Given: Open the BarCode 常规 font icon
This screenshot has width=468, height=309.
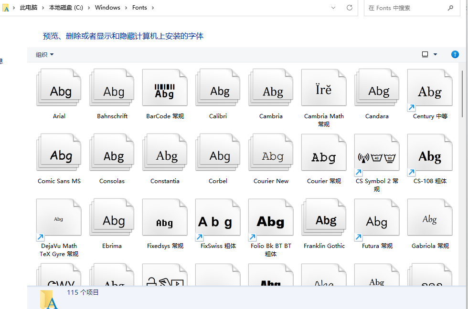Looking at the screenshot, I should click(x=165, y=88).
